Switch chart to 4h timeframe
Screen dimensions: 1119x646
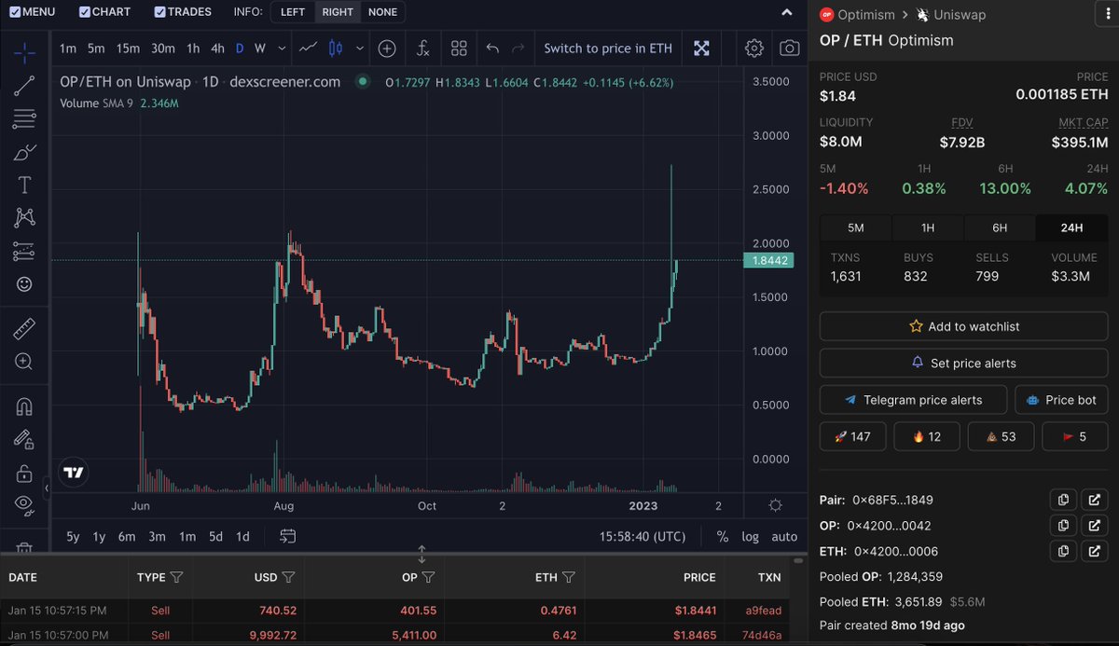point(217,48)
